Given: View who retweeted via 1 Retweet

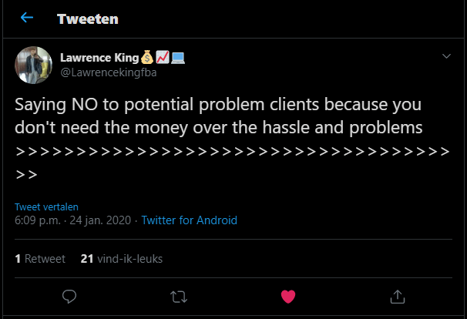Looking at the screenshot, I should coord(40,259).
